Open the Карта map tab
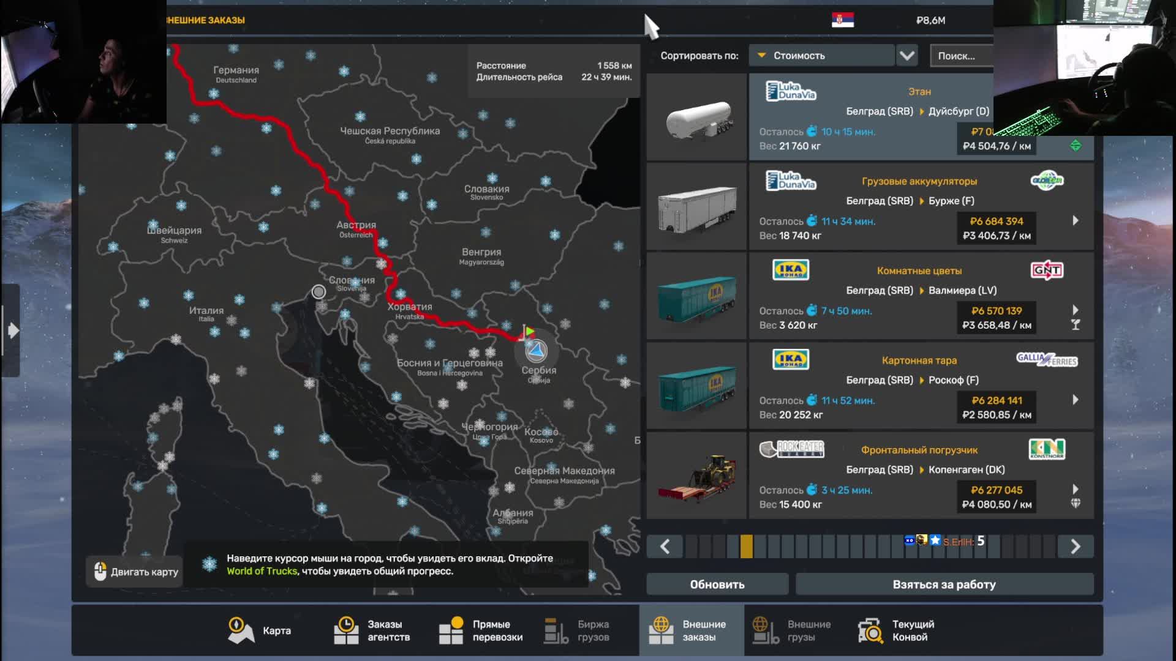This screenshot has width=1176, height=661. pyautogui.click(x=260, y=630)
